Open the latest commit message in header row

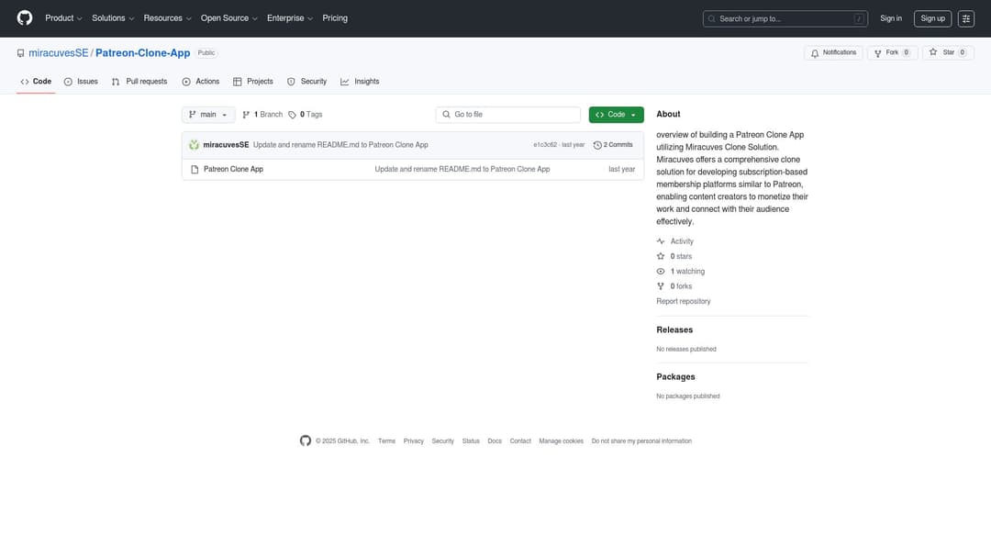340,145
